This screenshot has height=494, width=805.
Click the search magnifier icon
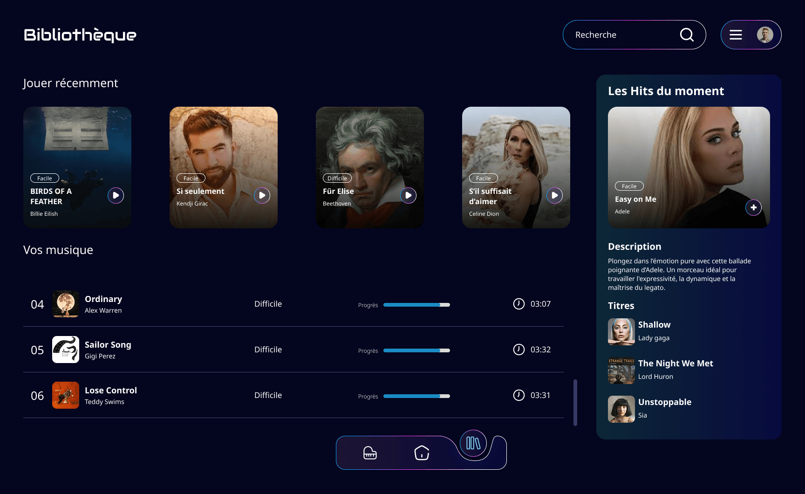click(x=687, y=34)
